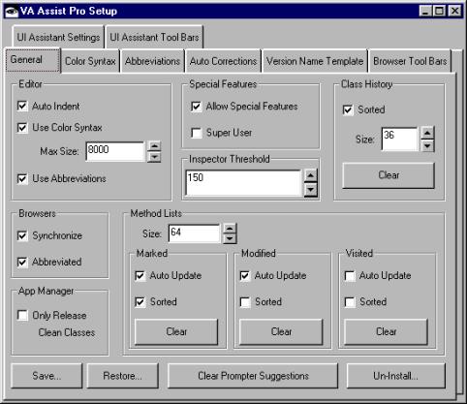Image resolution: width=467 pixels, height=404 pixels.
Task: Disable the Auto Indent checkbox
Action: point(22,106)
